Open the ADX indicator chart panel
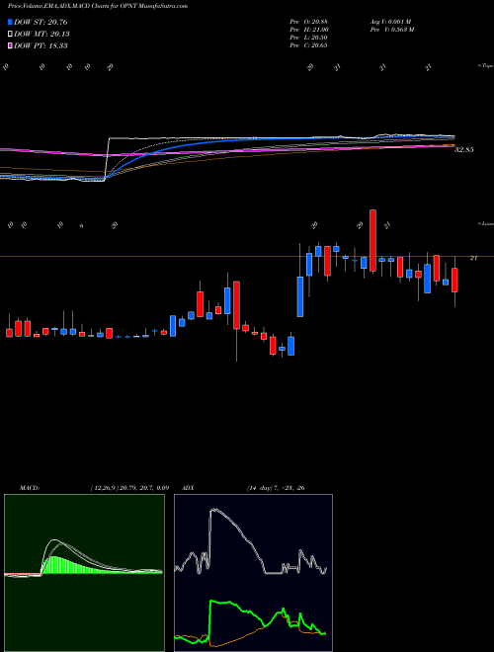494x652 pixels. pos(253,573)
